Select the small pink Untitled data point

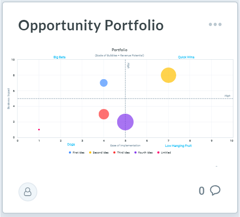tap(39, 129)
